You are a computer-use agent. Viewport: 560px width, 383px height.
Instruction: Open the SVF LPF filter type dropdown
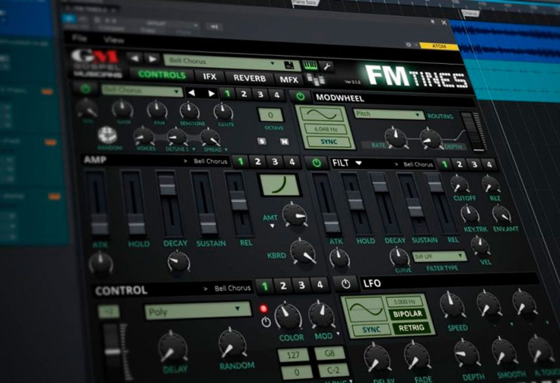pos(439,256)
